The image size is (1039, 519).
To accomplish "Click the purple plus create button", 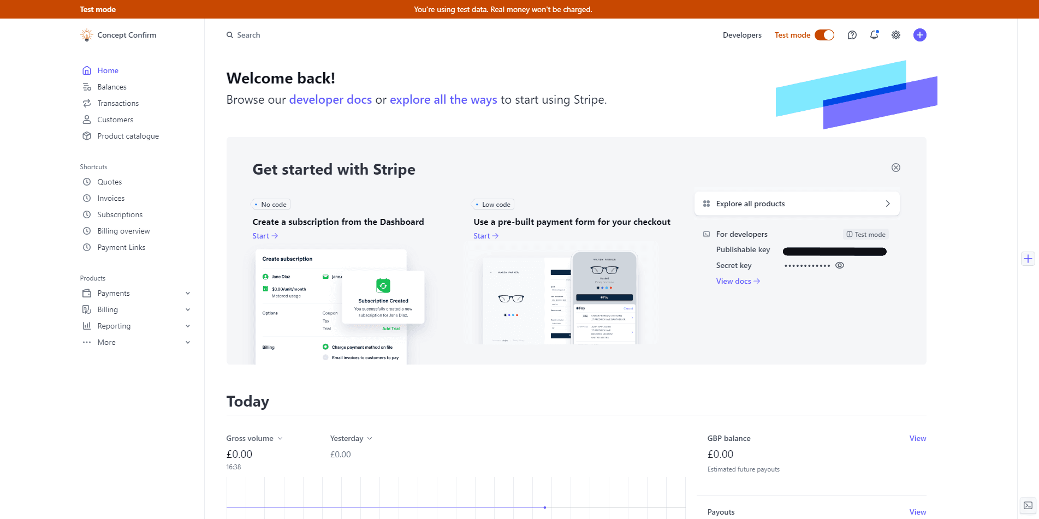I will point(920,35).
